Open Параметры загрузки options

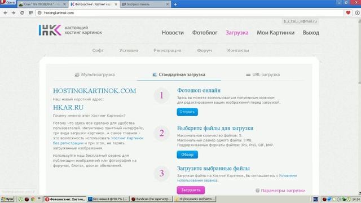coord(283,191)
